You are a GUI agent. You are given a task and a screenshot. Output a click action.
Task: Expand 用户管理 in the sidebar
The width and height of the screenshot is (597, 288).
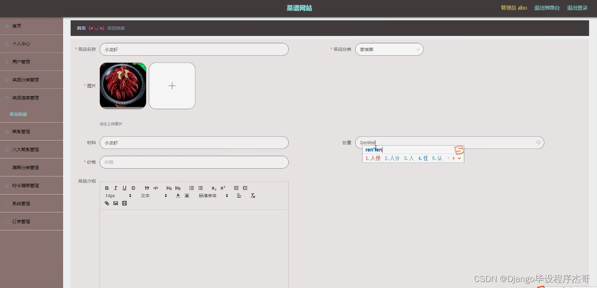(31, 62)
